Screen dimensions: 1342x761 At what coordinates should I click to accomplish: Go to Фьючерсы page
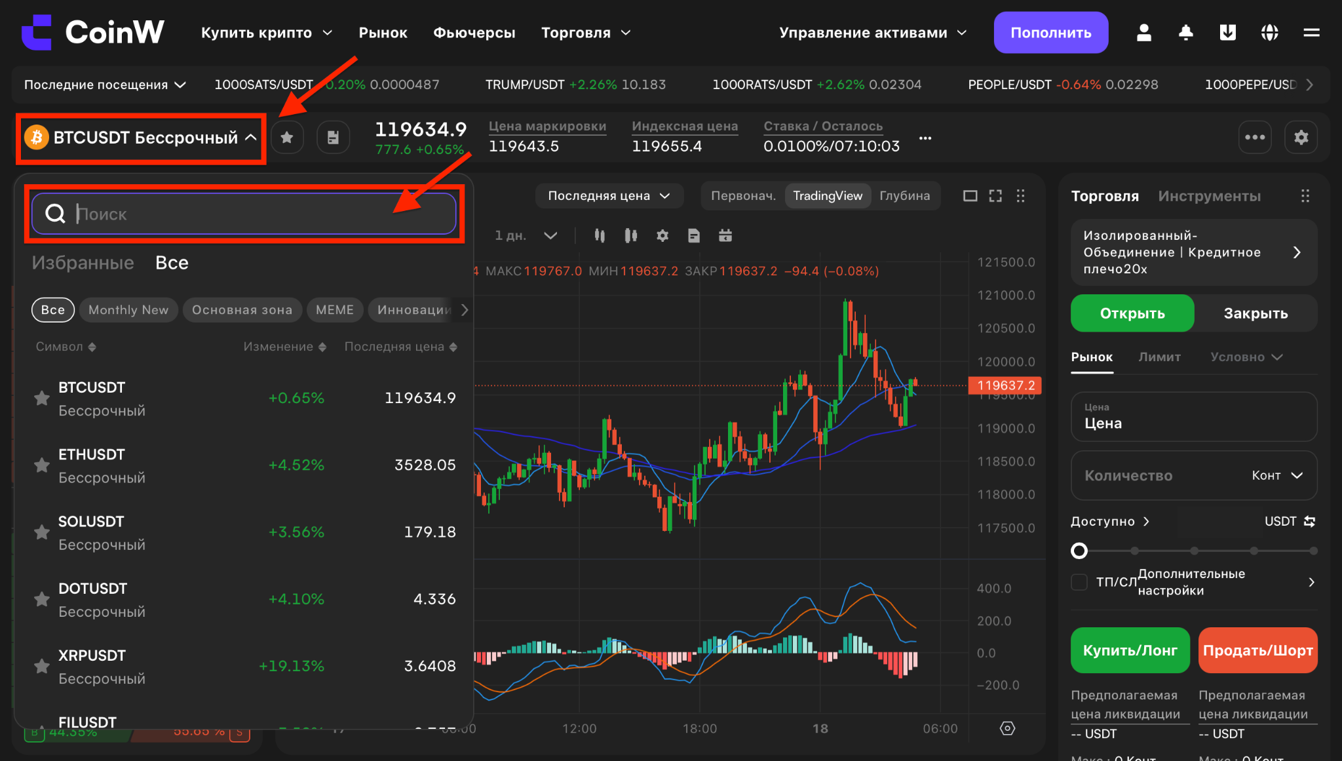click(474, 33)
